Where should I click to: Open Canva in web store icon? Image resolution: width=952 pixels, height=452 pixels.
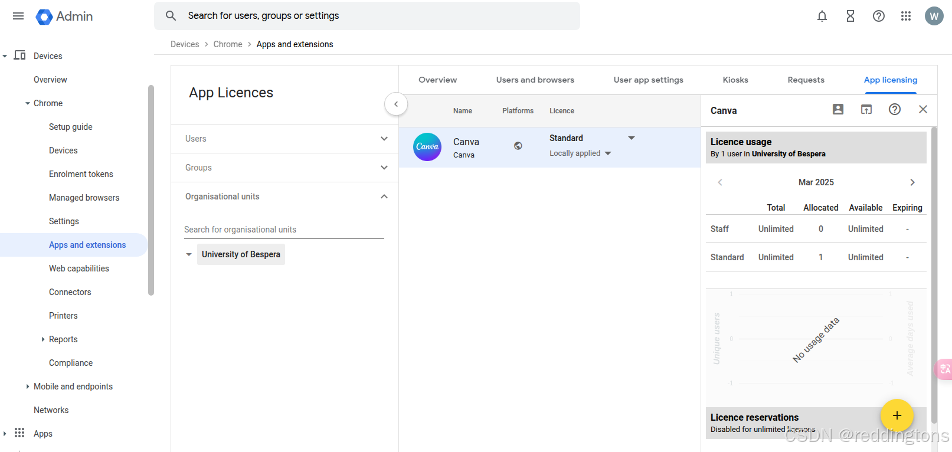(866, 109)
